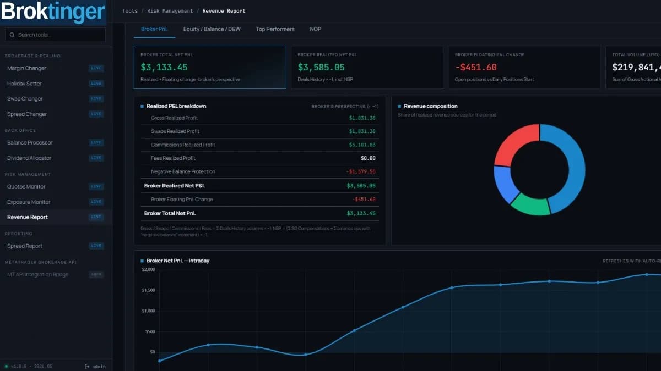The image size is (661, 371).
Task: Open the Dividend Allocator tool
Action: pos(55,158)
